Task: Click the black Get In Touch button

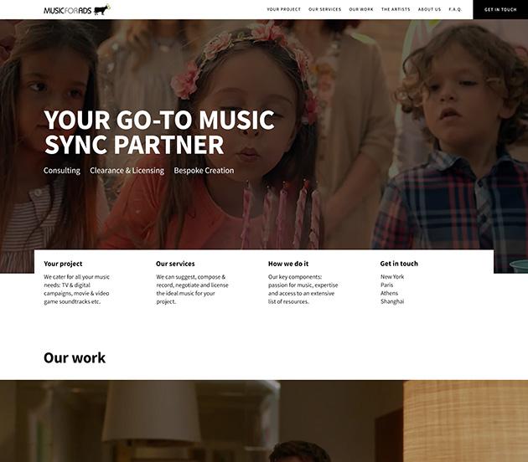Action: [x=500, y=9]
